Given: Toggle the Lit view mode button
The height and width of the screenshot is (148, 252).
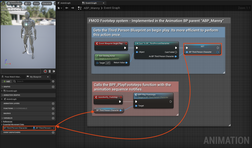Looking at the screenshot, I should click(x=28, y=3).
